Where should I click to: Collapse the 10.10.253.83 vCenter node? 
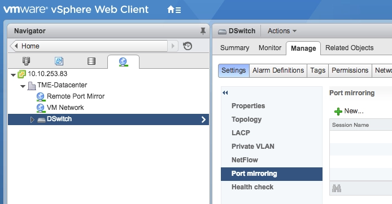(13, 75)
